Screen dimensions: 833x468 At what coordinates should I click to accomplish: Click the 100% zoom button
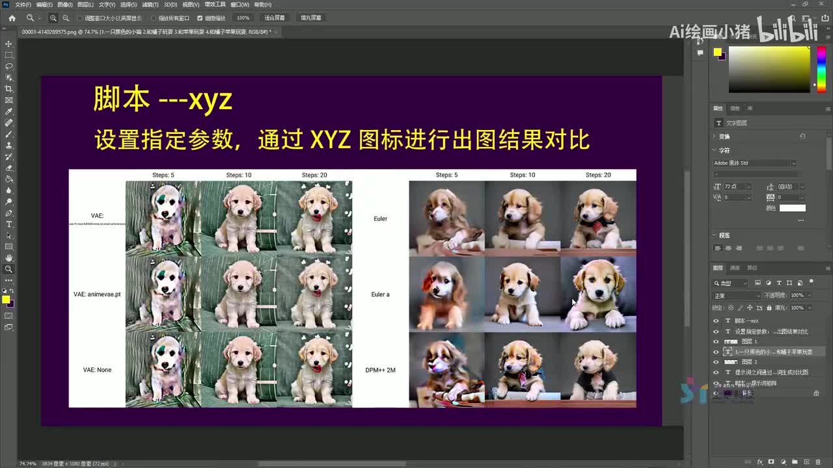pyautogui.click(x=243, y=18)
